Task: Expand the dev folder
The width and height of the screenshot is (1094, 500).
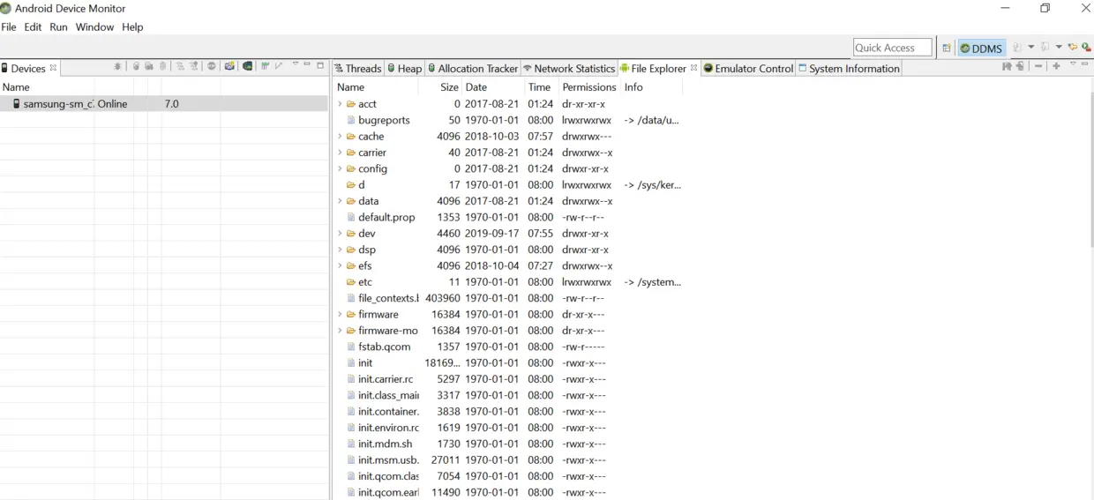Action: [x=341, y=234]
